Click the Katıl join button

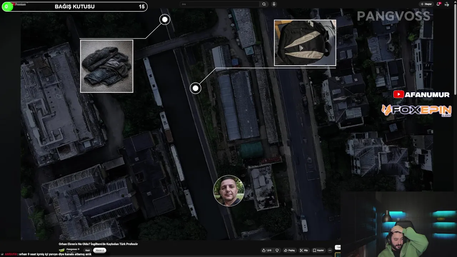(x=87, y=250)
